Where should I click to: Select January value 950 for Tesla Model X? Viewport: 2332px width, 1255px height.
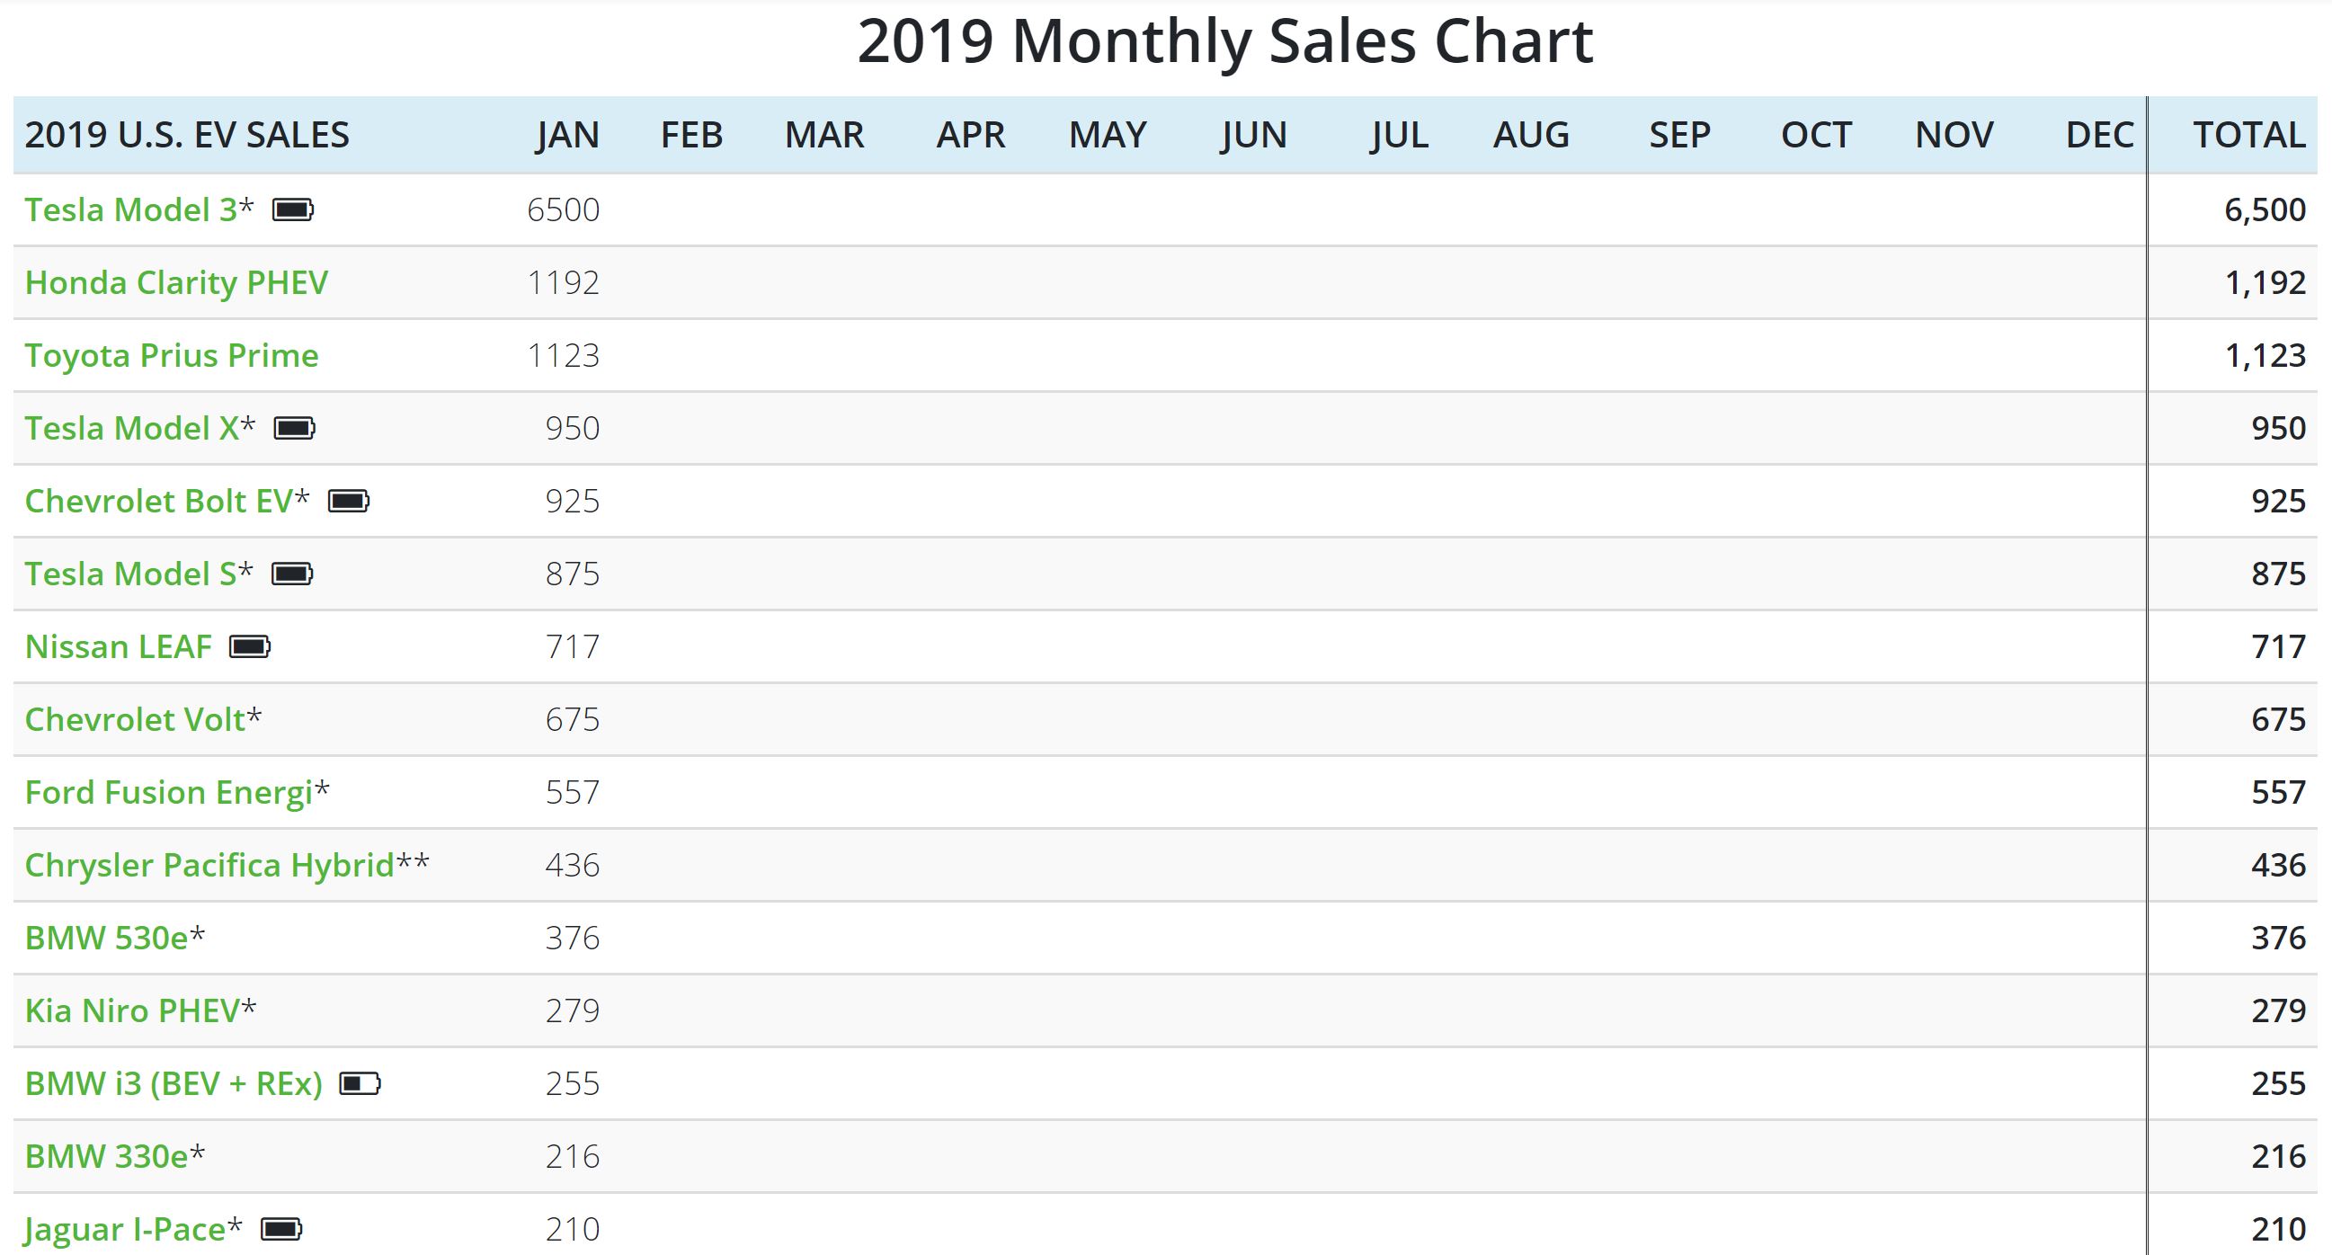[572, 428]
